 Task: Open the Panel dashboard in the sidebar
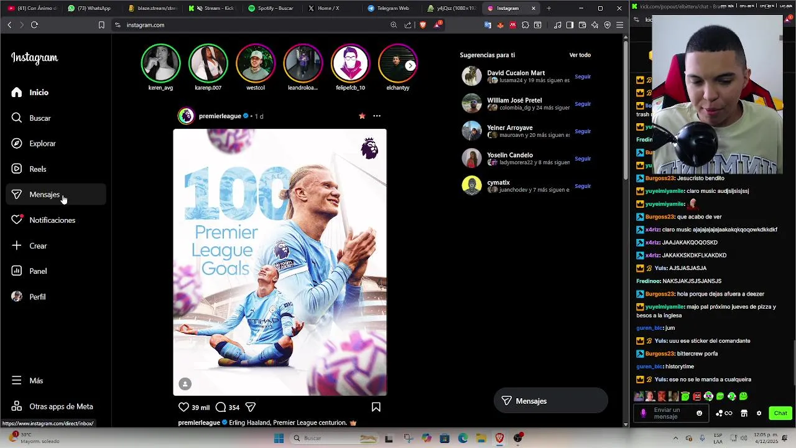coord(56,271)
